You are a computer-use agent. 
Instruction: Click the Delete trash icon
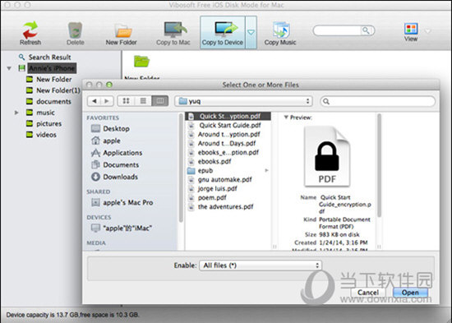tap(76, 33)
